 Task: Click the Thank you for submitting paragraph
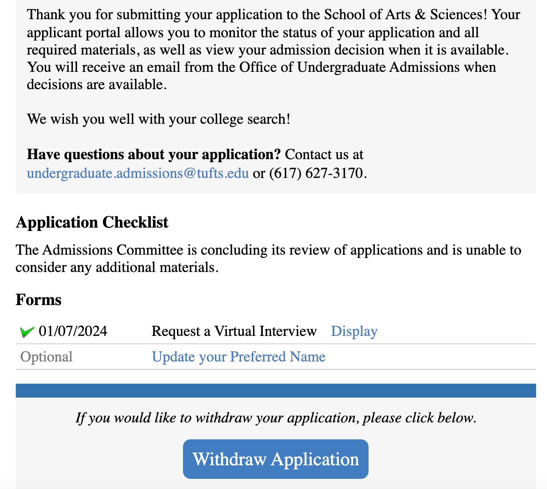[x=263, y=50]
